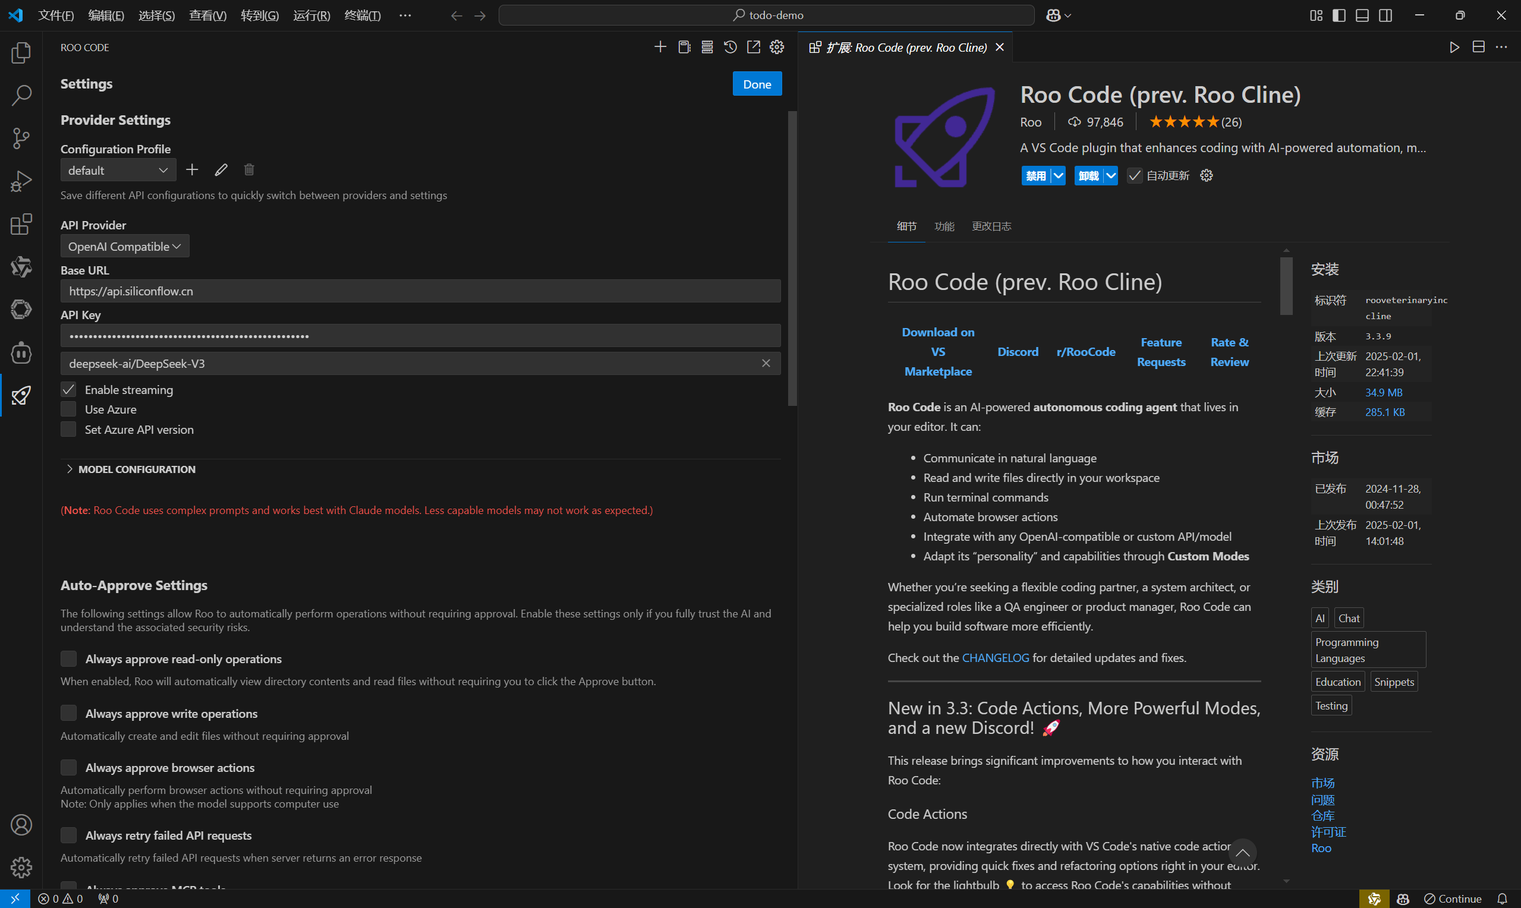Open the 终端(T) menu
This screenshot has height=908, width=1521.
pyautogui.click(x=362, y=15)
